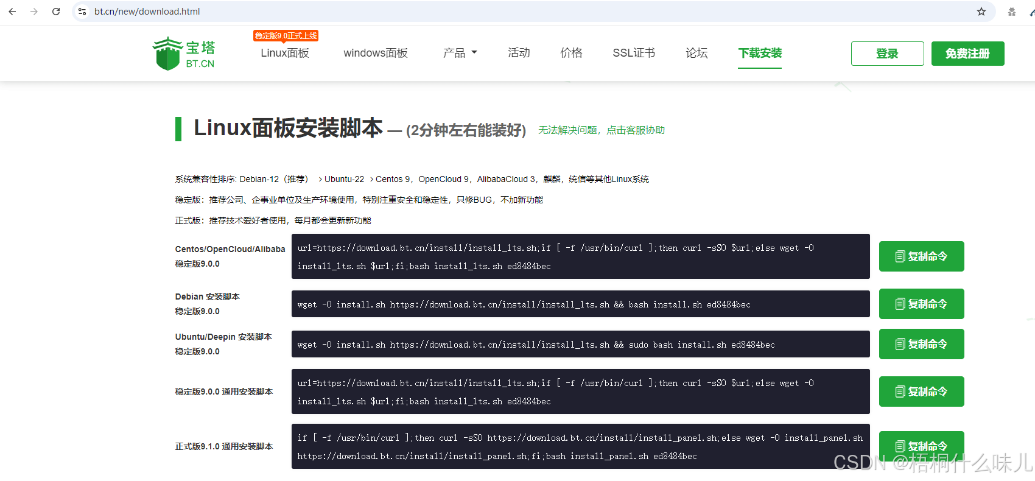Click the address bar URL bt.cn/new/download.html
Viewport: 1035px width, 481px height.
(x=147, y=12)
